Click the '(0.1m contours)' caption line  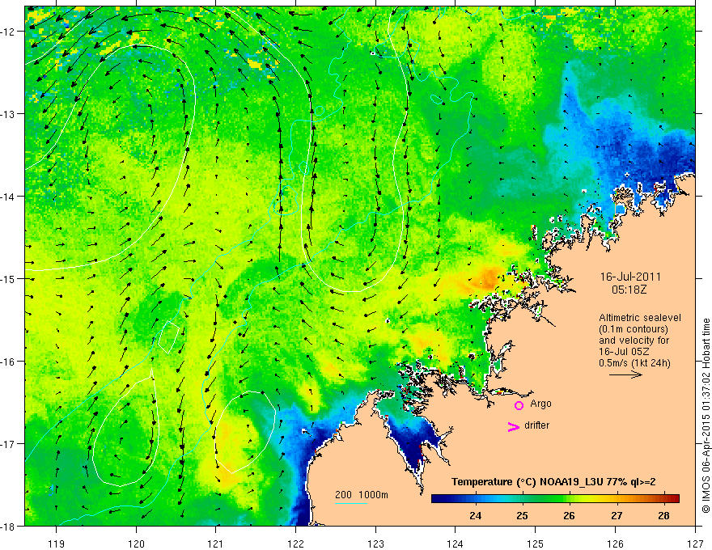pyautogui.click(x=634, y=329)
